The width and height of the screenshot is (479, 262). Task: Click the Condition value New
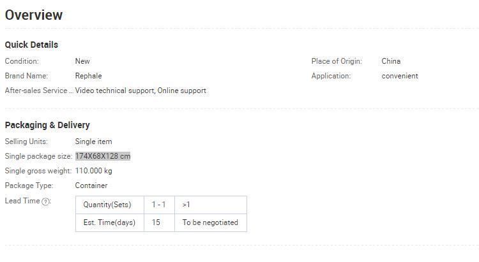pos(82,61)
